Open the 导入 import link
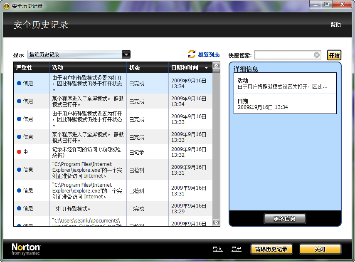The image size is (355, 262). click(x=218, y=249)
